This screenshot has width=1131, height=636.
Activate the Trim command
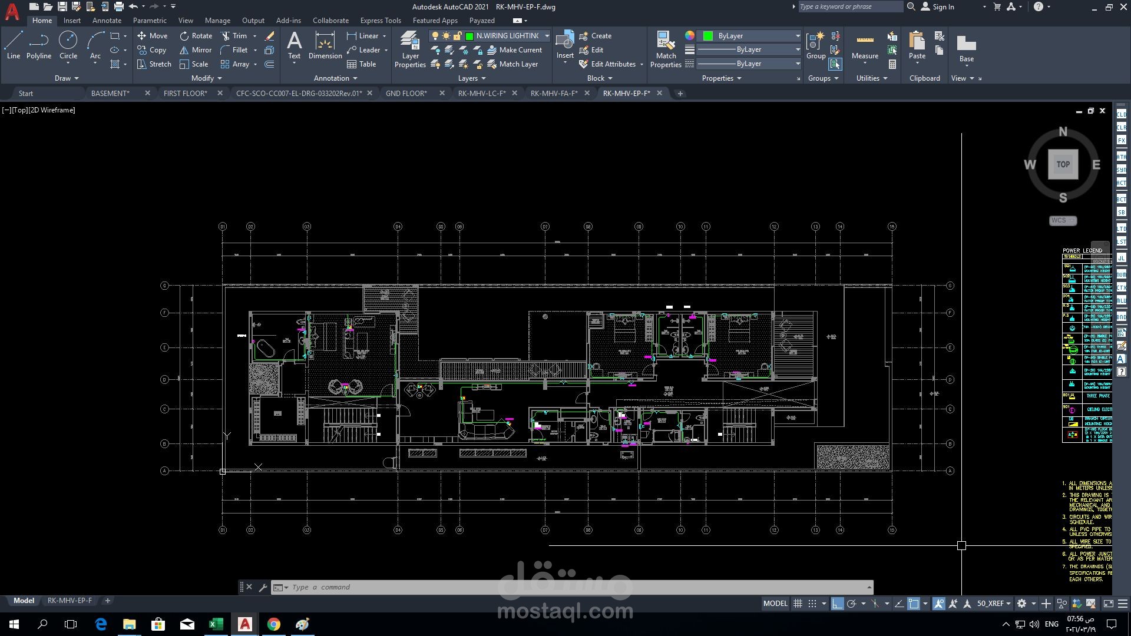tap(234, 36)
